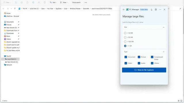Click the Share toolbar icon
184x103 pixels.
39,3
